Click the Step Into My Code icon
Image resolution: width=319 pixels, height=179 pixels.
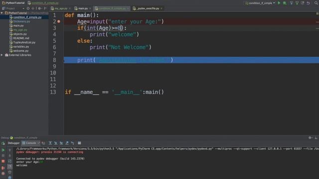pyautogui.click(x=61, y=143)
